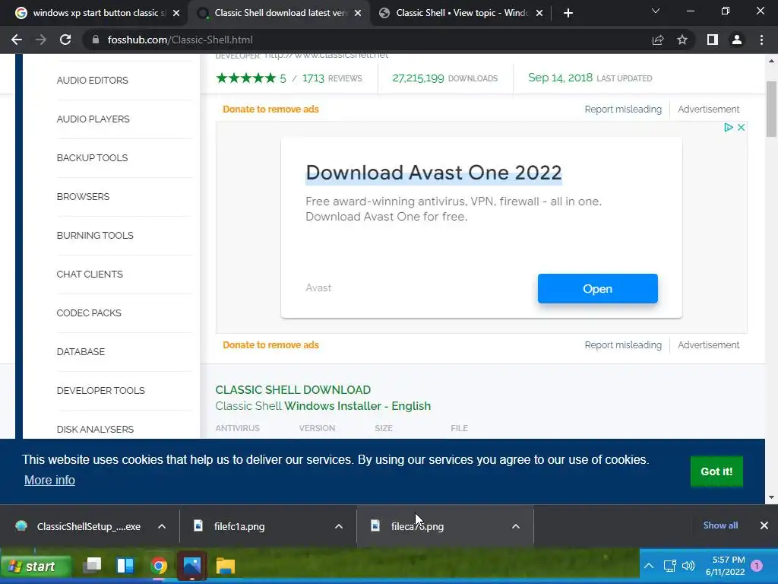Click 'Windows Installer - English' heading
The width and height of the screenshot is (778, 584).
click(x=357, y=406)
